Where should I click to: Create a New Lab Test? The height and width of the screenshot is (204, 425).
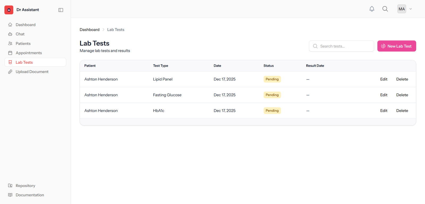397,46
